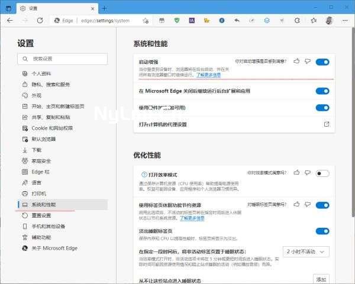Click the 搜索设置 search field
The height and width of the screenshot is (284, 355).
[63, 59]
